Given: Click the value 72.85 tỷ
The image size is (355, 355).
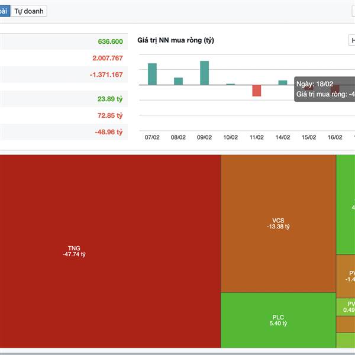Looking at the screenshot, I should pyautogui.click(x=110, y=115).
